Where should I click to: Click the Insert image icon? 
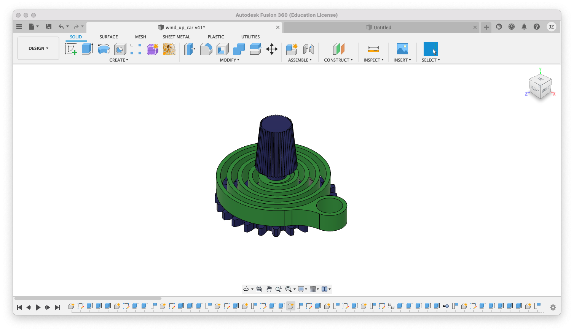tap(402, 49)
